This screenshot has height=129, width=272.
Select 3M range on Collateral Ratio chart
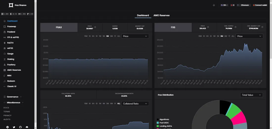pyautogui.click(x=108, y=104)
